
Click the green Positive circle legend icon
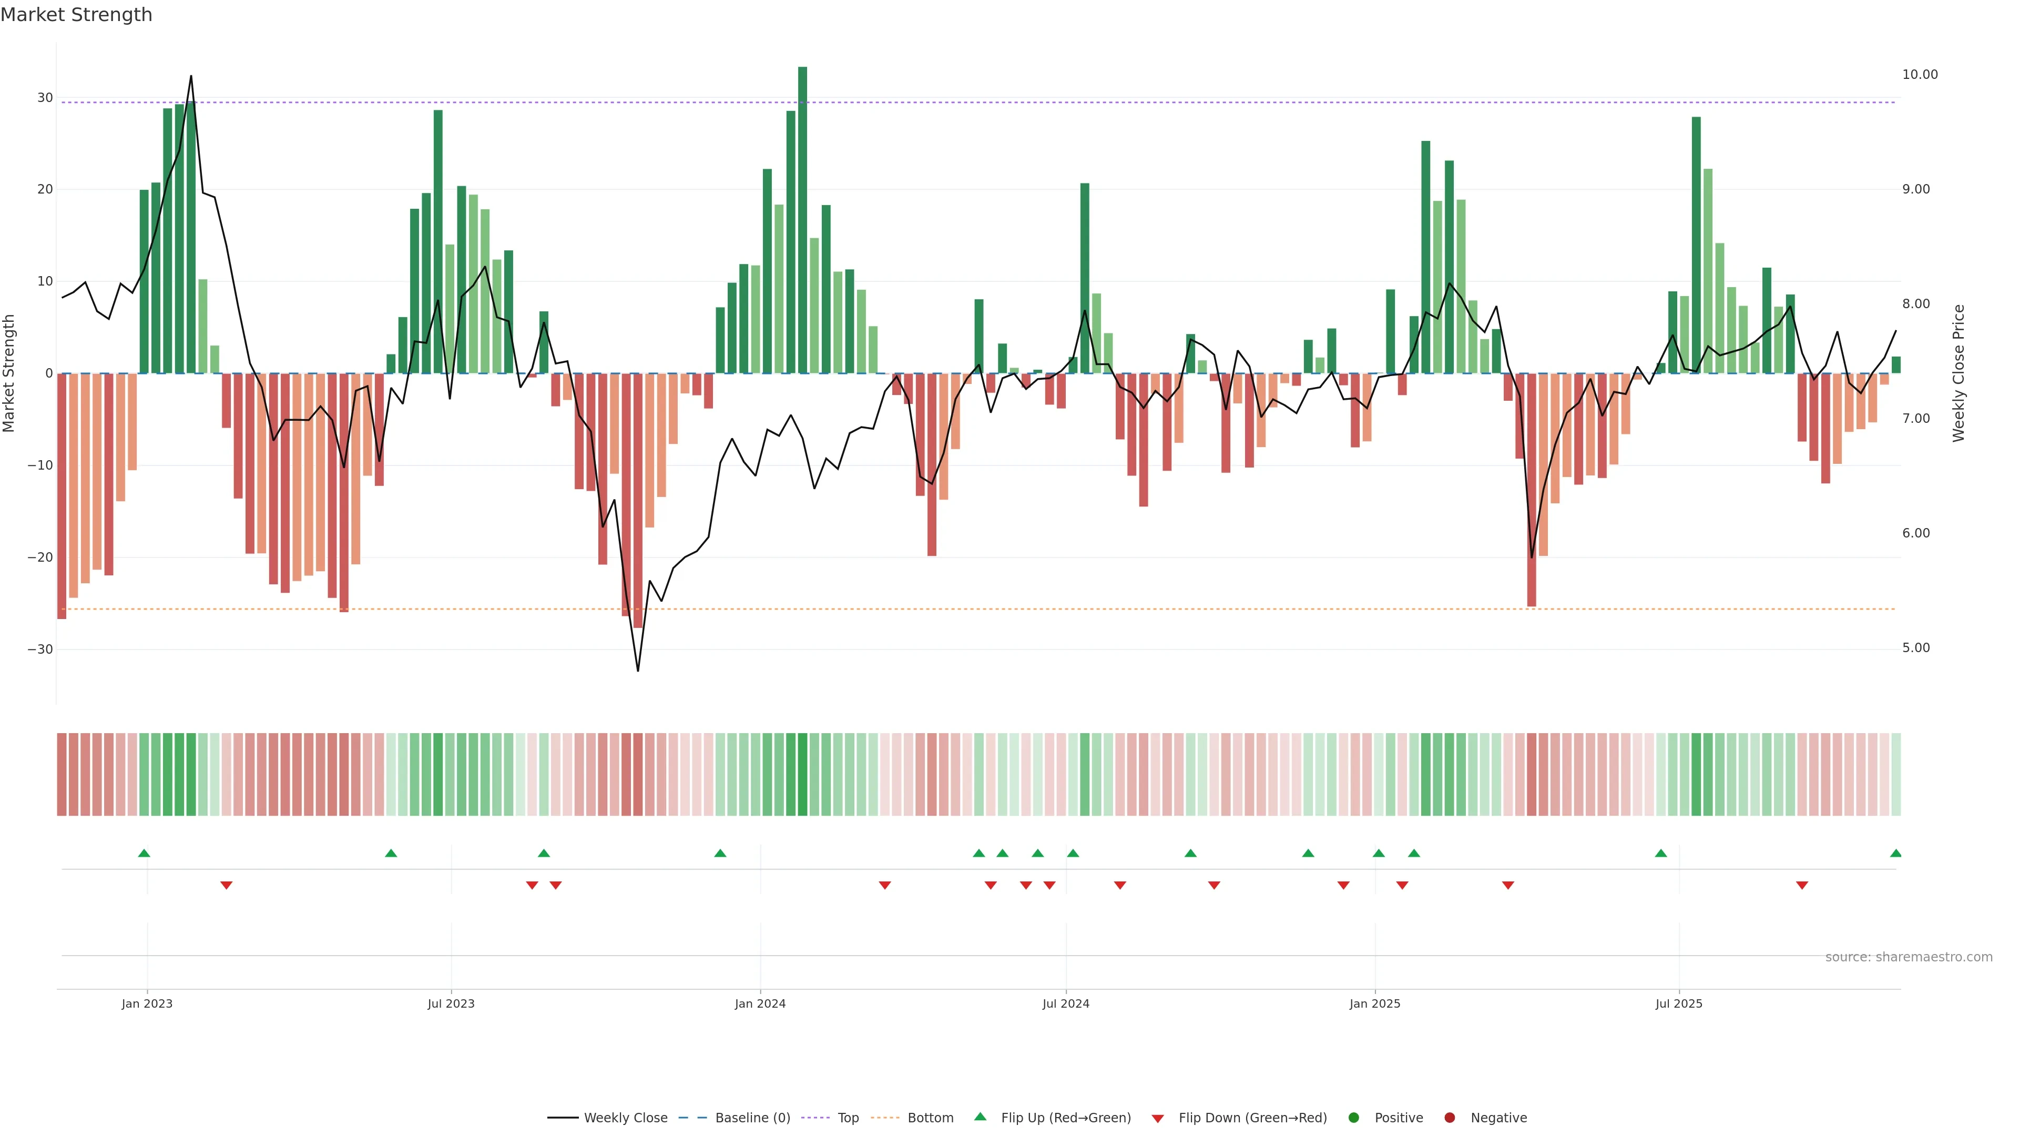tap(1353, 1118)
